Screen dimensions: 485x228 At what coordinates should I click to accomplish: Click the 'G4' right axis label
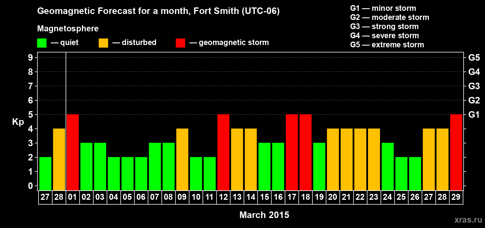pyautogui.click(x=474, y=72)
